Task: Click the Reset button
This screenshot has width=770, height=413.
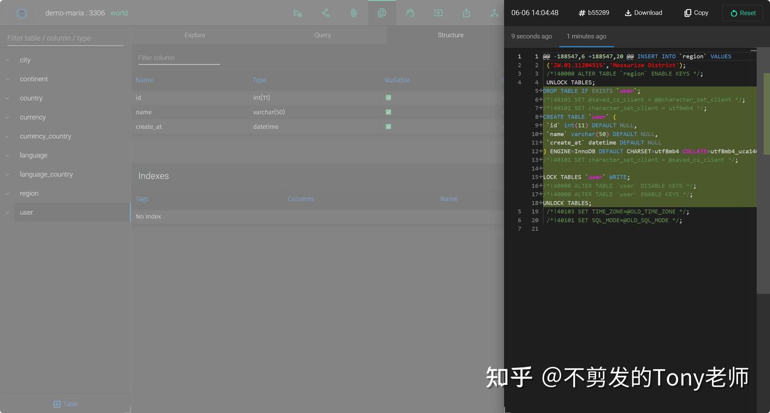Action: (x=742, y=12)
